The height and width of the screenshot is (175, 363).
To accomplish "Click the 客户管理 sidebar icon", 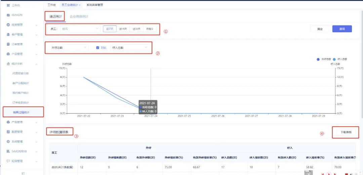I will (8, 35).
